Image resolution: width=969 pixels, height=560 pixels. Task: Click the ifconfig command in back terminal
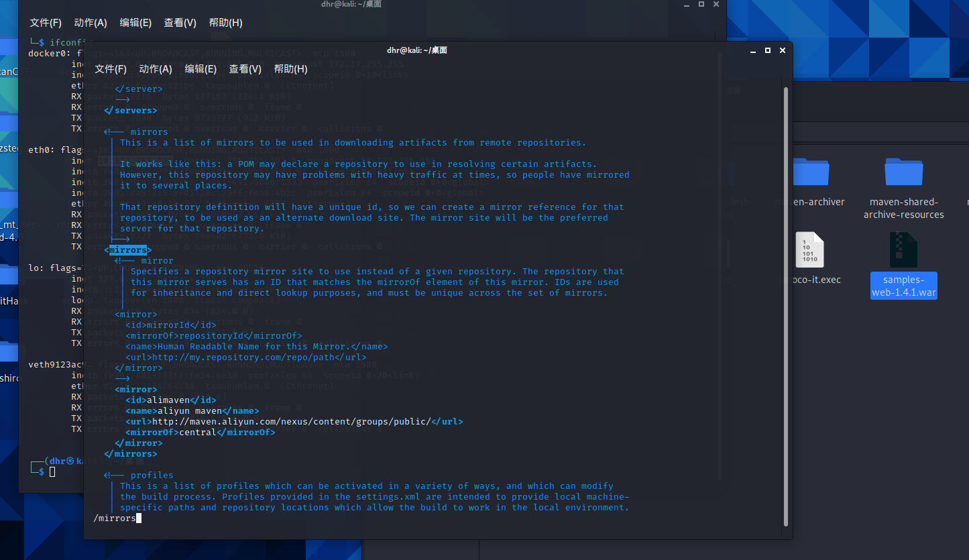[x=66, y=42]
